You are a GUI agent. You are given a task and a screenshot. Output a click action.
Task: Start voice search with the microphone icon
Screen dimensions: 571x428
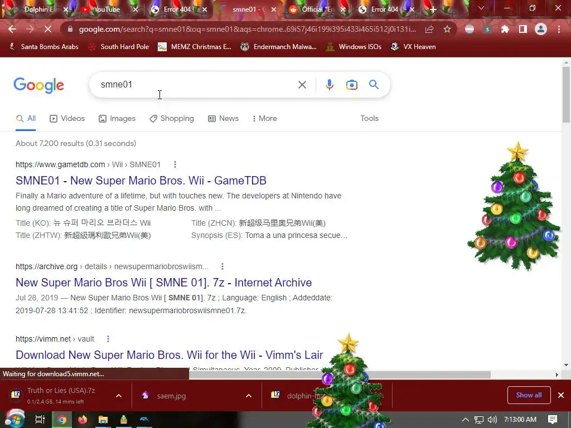(x=329, y=85)
